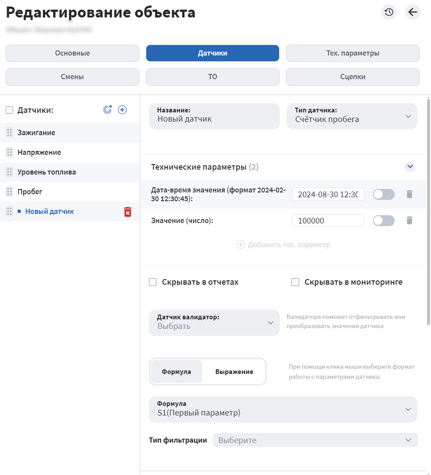
Task: Collapse the Технические параметры section
Action: [410, 167]
